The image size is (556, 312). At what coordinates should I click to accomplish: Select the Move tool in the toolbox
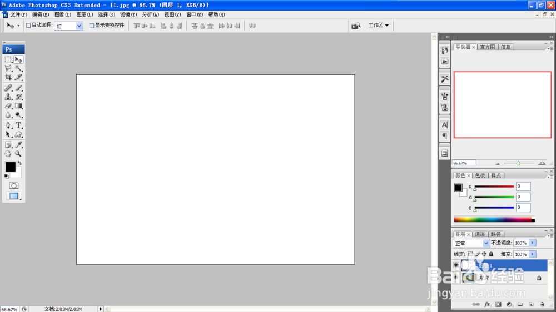[x=18, y=59]
